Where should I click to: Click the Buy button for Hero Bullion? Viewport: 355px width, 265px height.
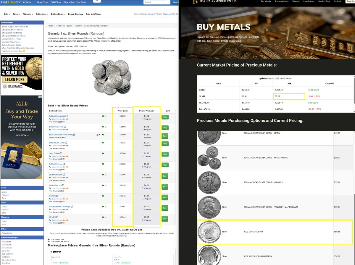[x=165, y=154]
